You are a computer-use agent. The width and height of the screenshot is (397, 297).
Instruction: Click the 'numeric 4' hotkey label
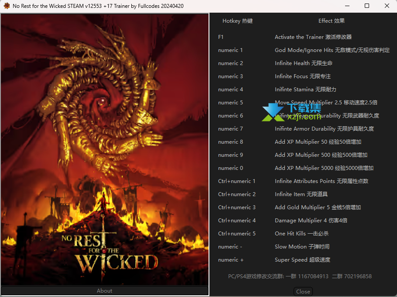[x=230, y=90]
